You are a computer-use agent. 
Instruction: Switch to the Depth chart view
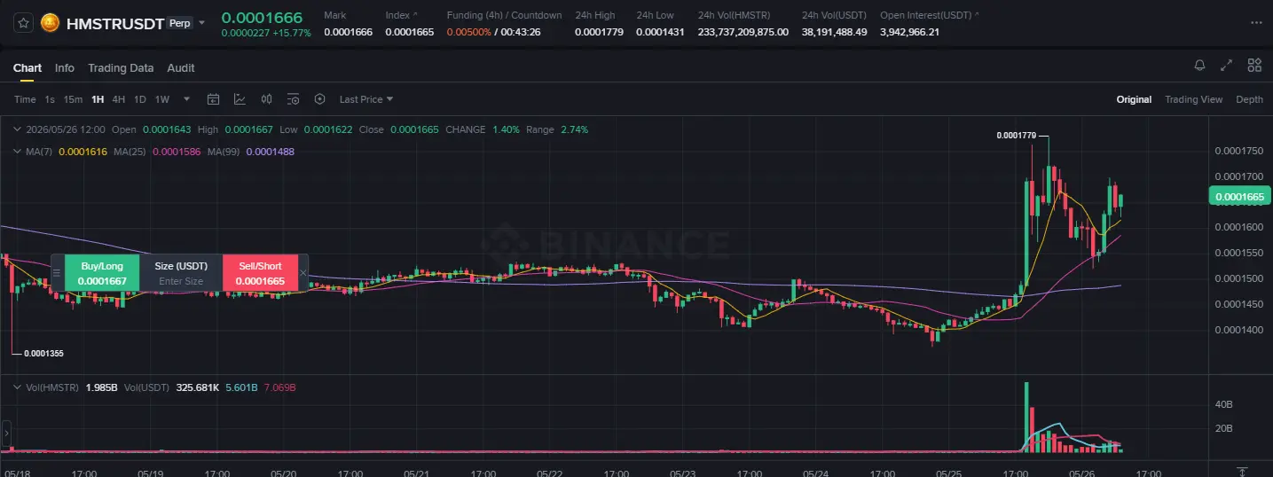click(1250, 99)
